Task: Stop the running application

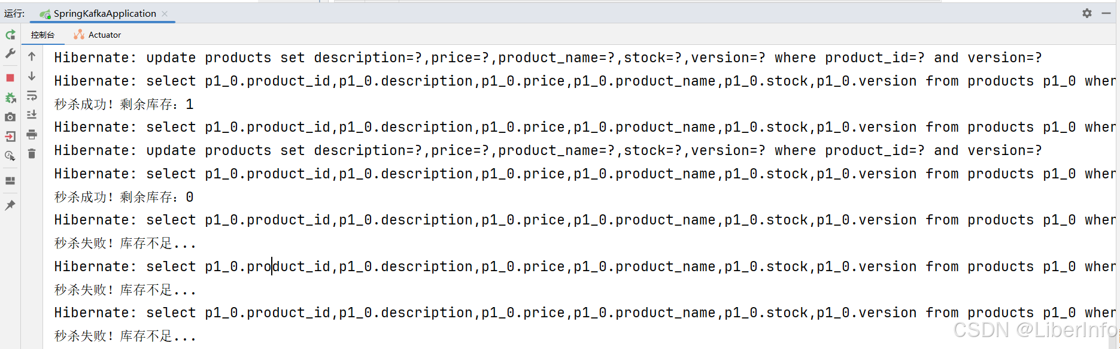Action: tap(10, 78)
